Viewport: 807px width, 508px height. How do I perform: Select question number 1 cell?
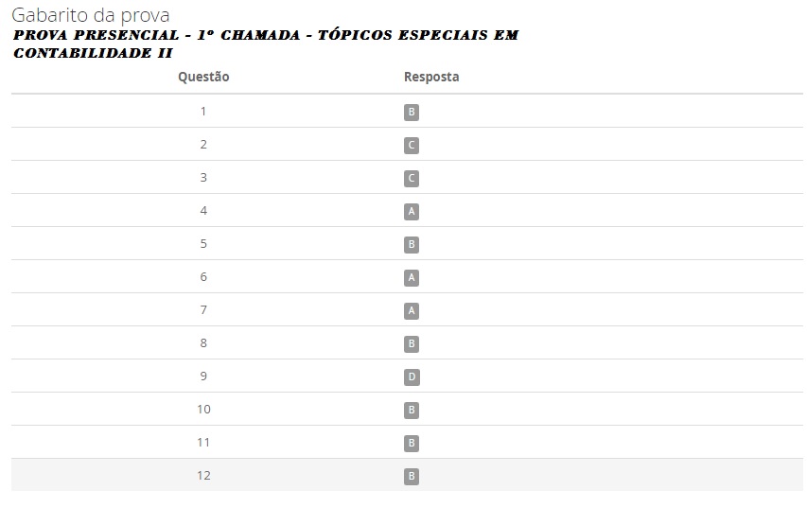tap(203, 112)
